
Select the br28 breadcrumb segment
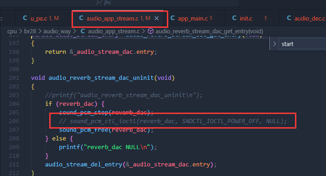click(x=30, y=31)
